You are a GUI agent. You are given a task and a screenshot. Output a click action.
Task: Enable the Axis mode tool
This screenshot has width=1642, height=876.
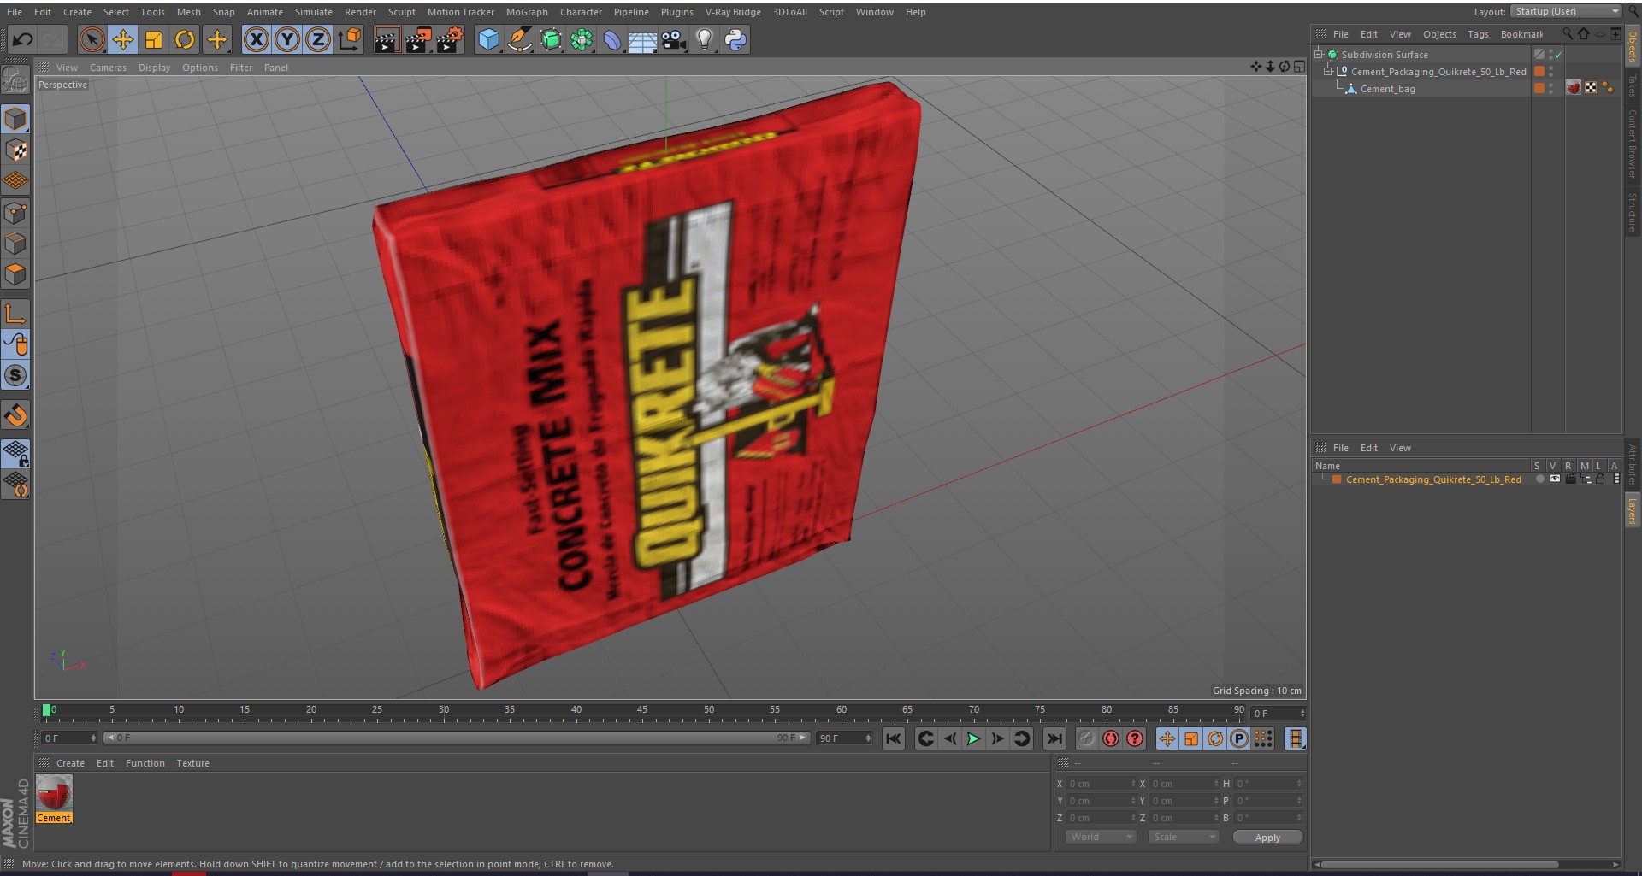click(x=15, y=313)
